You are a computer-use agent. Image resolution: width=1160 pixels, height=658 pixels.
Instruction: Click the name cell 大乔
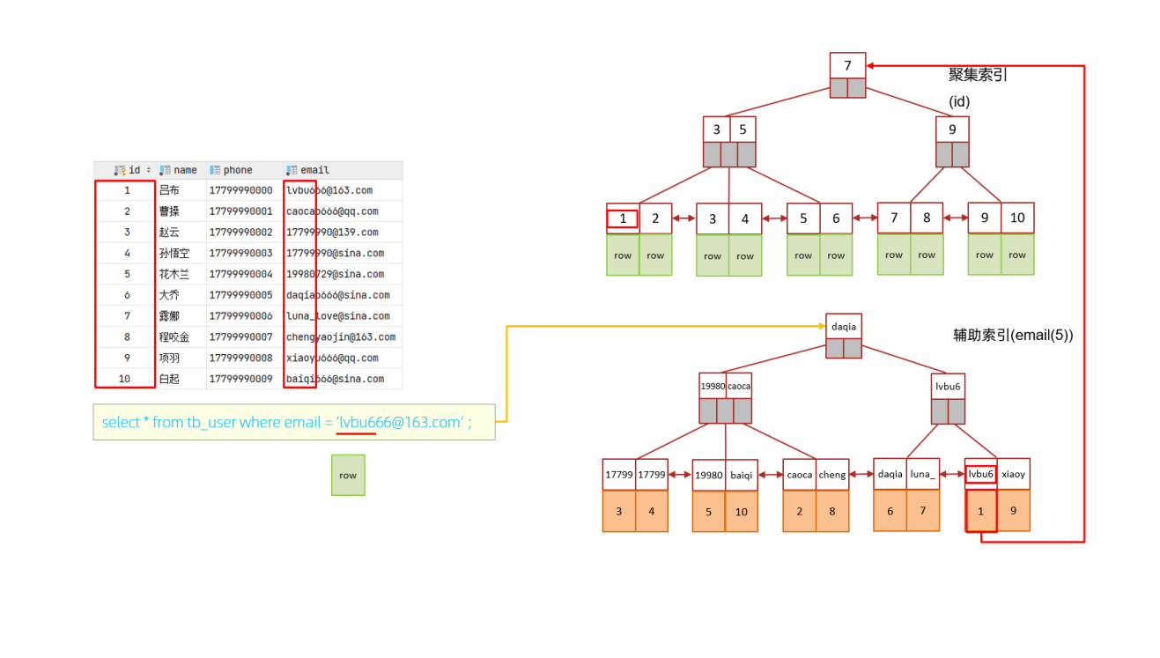pos(169,295)
